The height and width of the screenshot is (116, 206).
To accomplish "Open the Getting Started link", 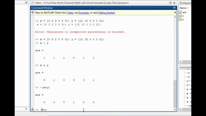I will pyautogui.click(x=107, y=13).
